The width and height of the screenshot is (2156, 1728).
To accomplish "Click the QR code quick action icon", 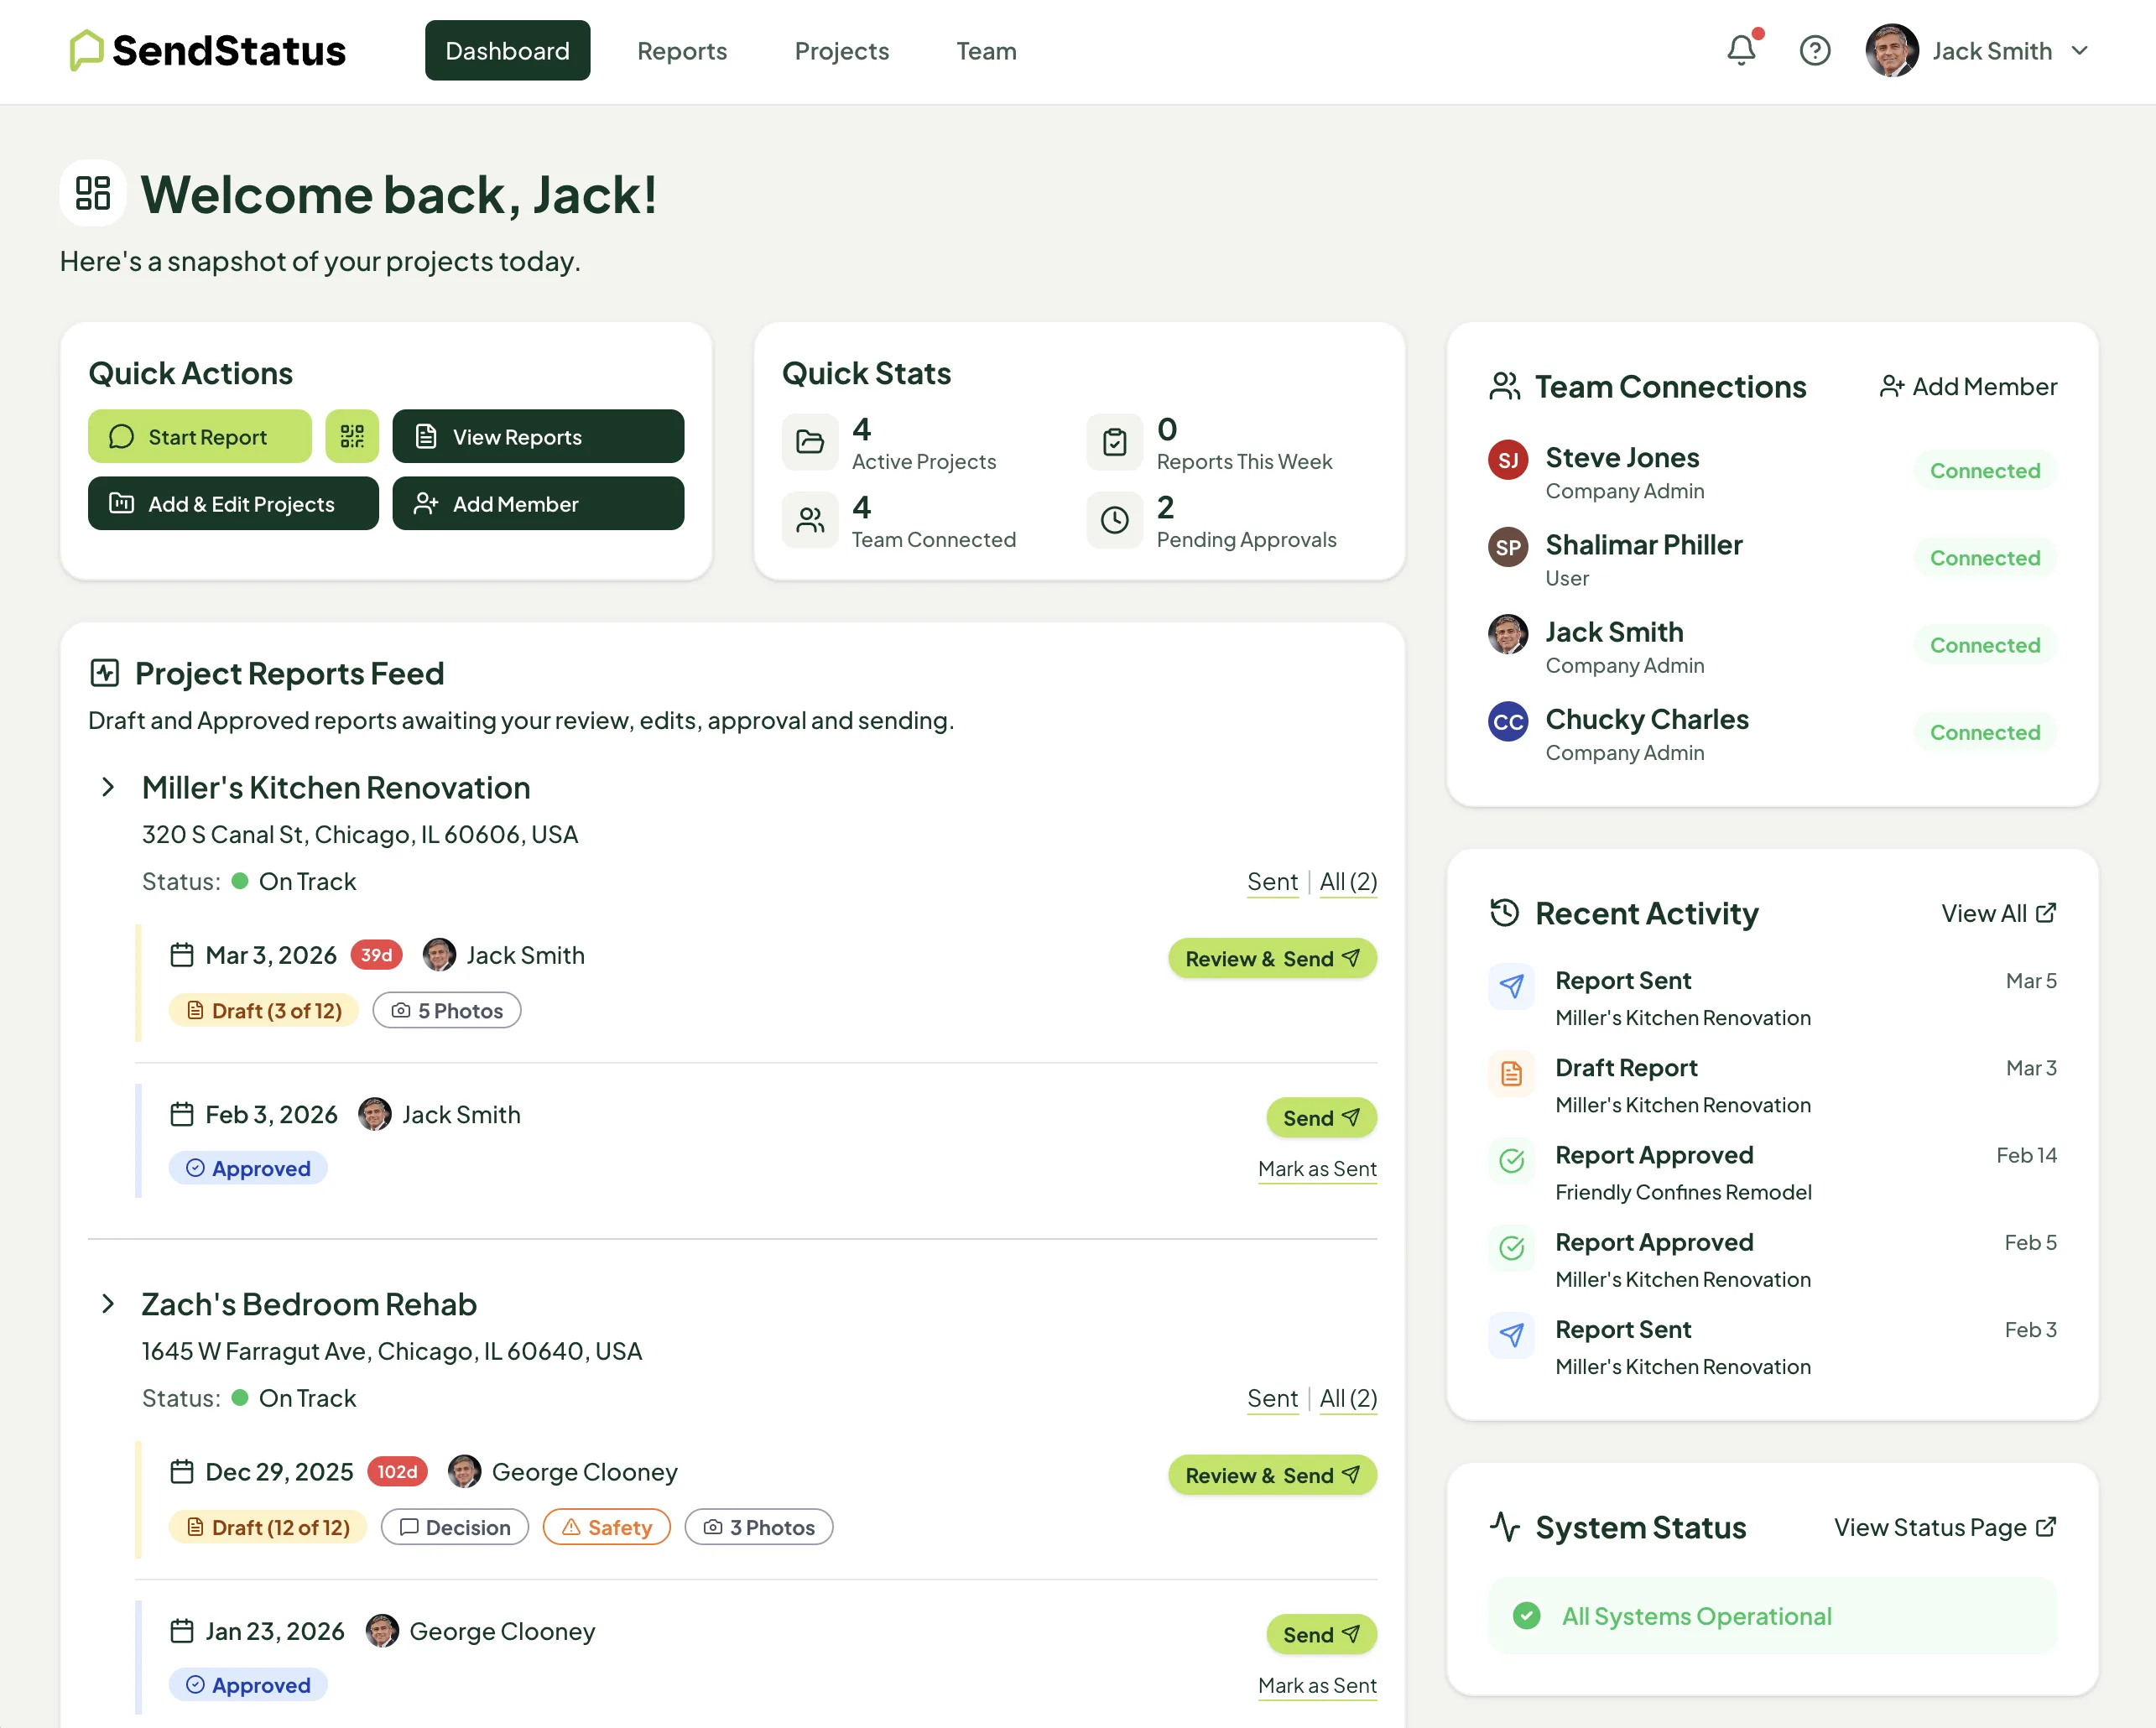I will pyautogui.click(x=352, y=436).
